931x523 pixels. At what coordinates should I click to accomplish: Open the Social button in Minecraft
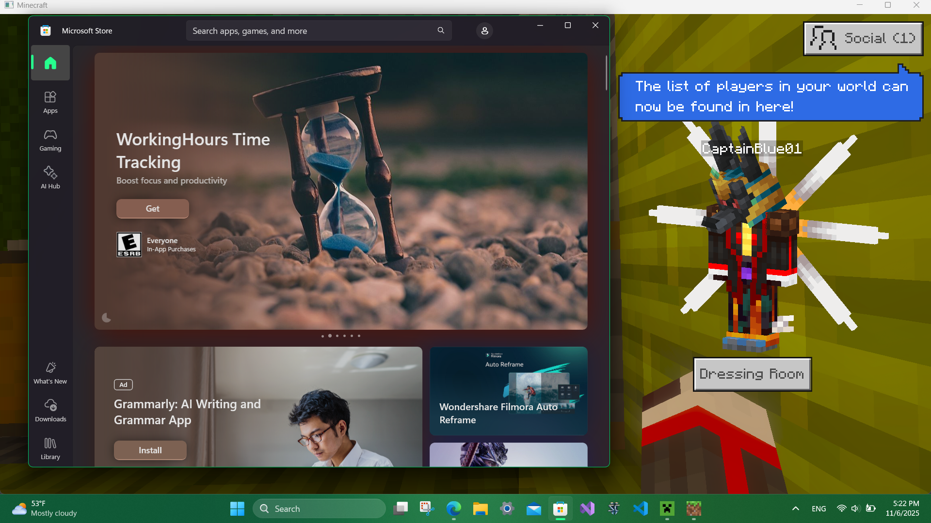[x=863, y=39]
